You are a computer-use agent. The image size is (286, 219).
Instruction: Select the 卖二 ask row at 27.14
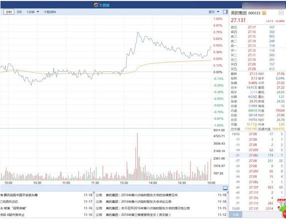(x=257, y=41)
